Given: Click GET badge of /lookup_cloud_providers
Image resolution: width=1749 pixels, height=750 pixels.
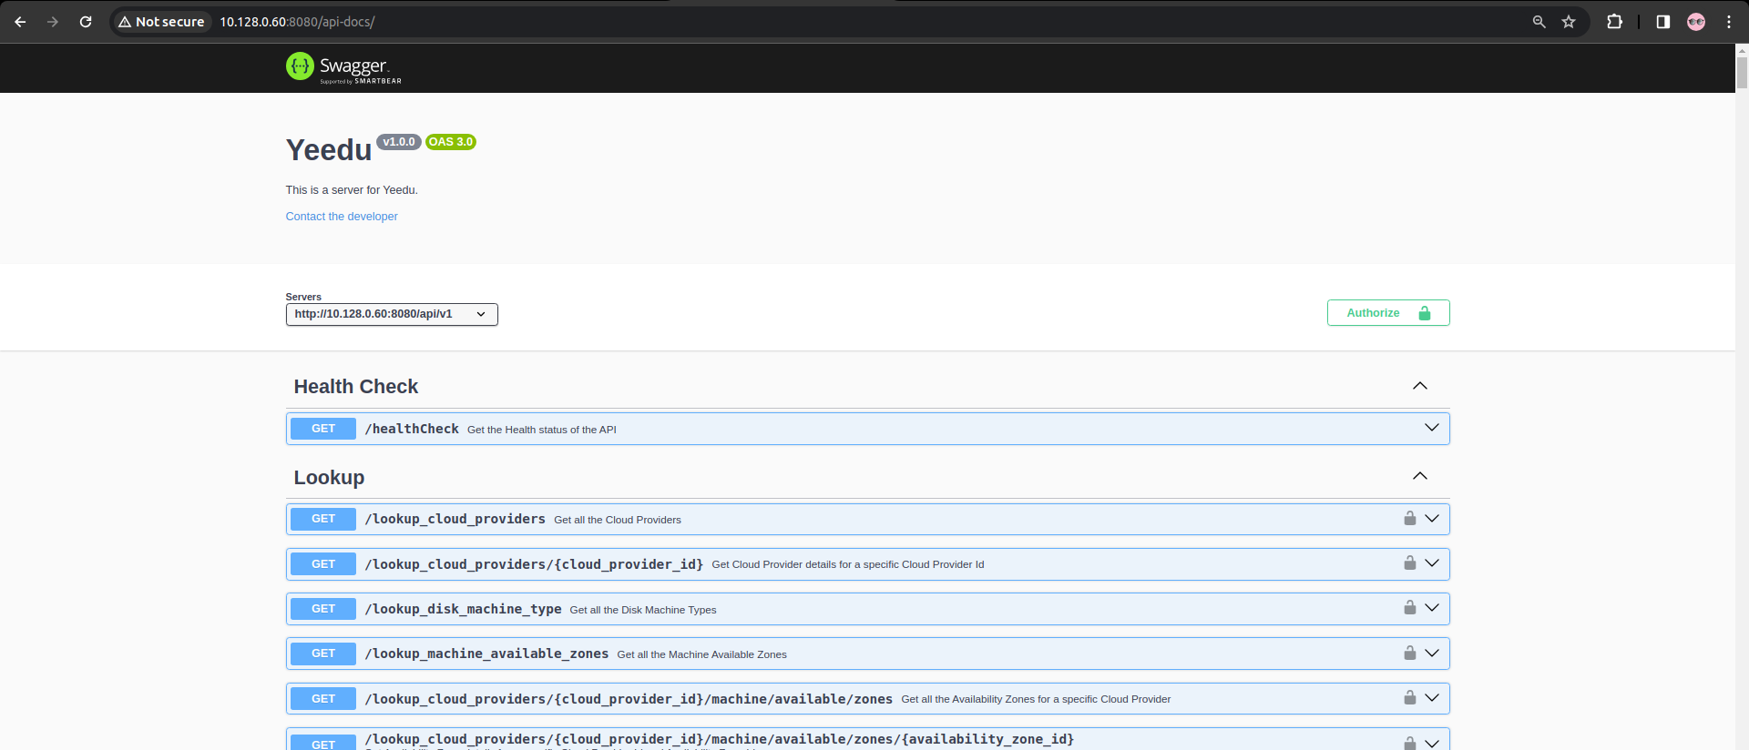Looking at the screenshot, I should (323, 519).
